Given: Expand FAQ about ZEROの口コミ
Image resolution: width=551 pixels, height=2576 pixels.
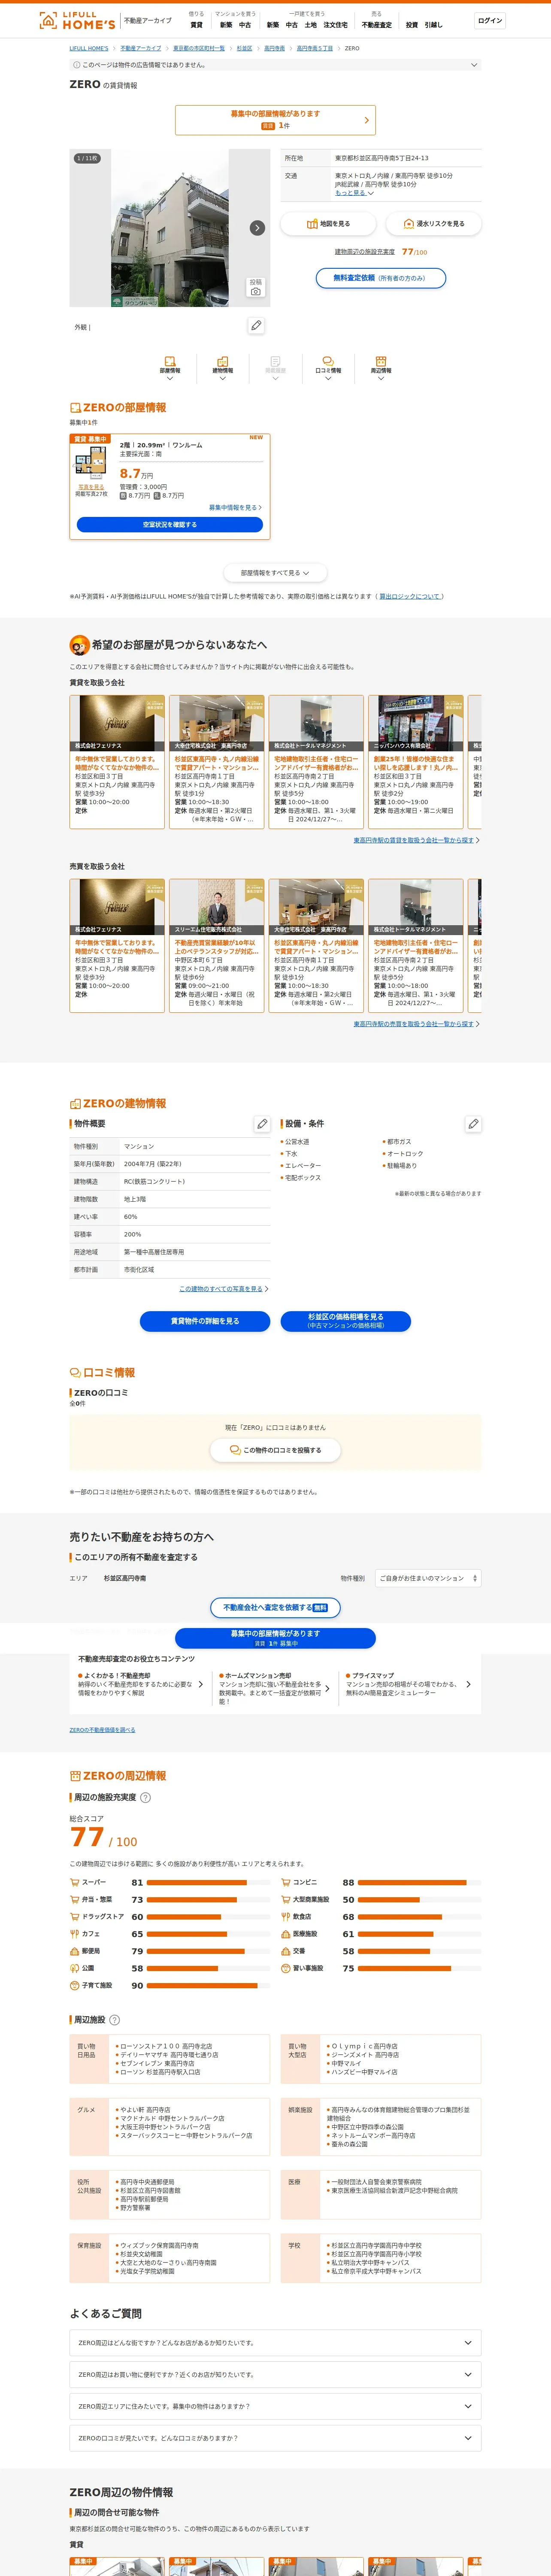Looking at the screenshot, I should click(275, 2438).
